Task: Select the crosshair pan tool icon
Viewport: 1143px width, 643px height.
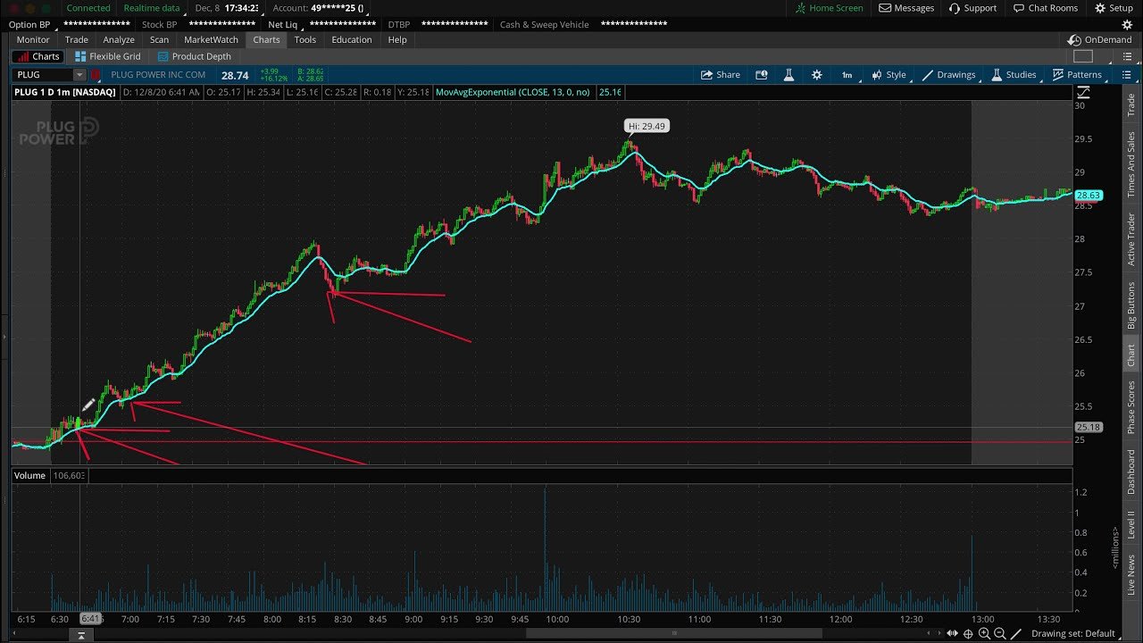Action: pyautogui.click(x=968, y=633)
